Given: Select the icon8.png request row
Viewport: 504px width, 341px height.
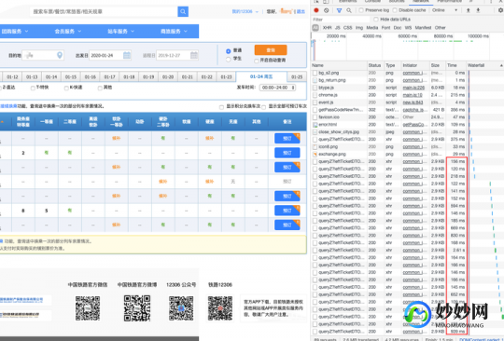Looking at the screenshot, I should click(407, 146).
